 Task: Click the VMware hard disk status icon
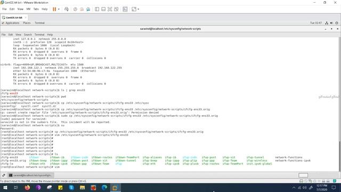point(301,181)
